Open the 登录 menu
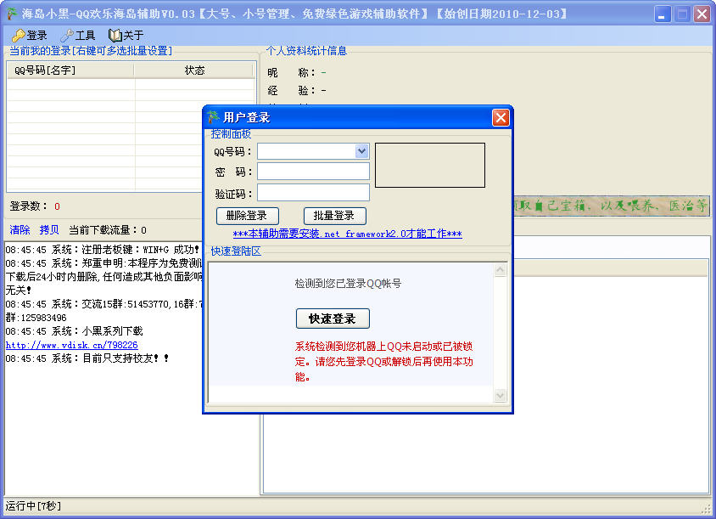Screen dimensions: 716x519 pos(30,35)
